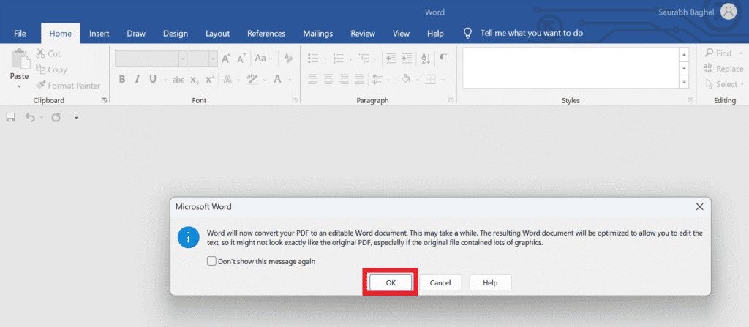Justify the paragraph text

[360, 79]
